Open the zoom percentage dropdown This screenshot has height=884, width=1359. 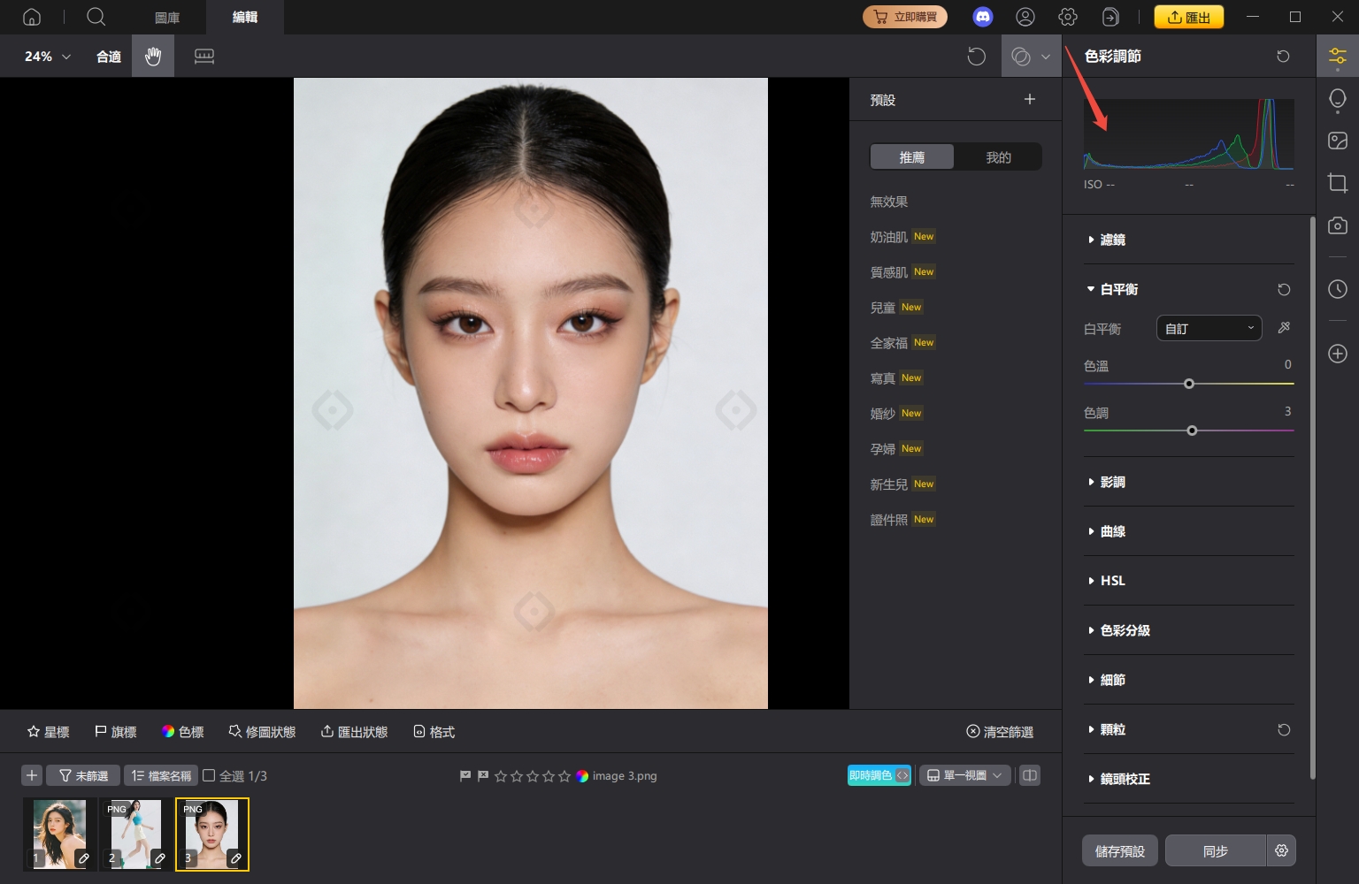47,57
